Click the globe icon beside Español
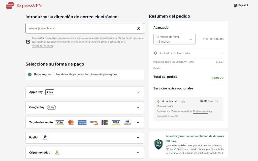The height and width of the screenshot is (161, 258). (x=235, y=5)
